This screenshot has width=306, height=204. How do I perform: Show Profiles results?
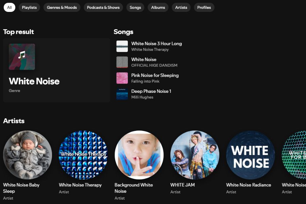point(204,7)
